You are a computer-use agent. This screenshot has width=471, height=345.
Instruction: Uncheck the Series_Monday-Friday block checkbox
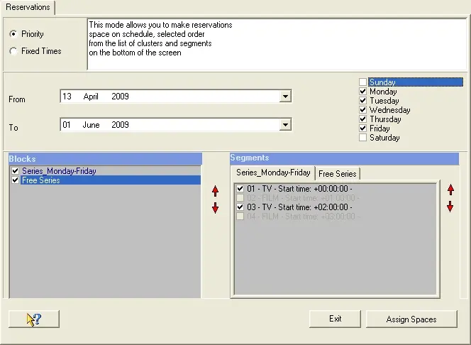16,171
